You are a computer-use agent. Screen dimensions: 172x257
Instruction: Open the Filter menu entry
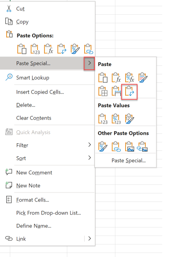click(22, 146)
